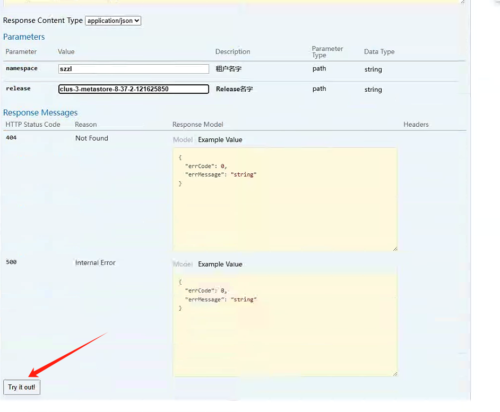Click the 404 HTTP status code
500x412 pixels.
[11, 138]
